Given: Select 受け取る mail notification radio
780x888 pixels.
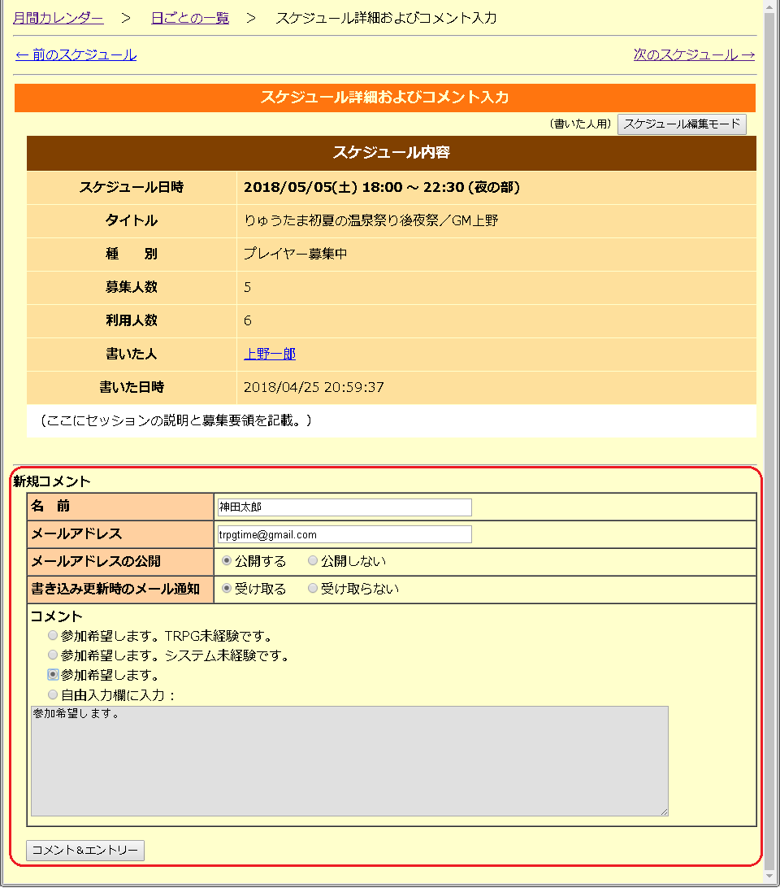Looking at the screenshot, I should [227, 589].
